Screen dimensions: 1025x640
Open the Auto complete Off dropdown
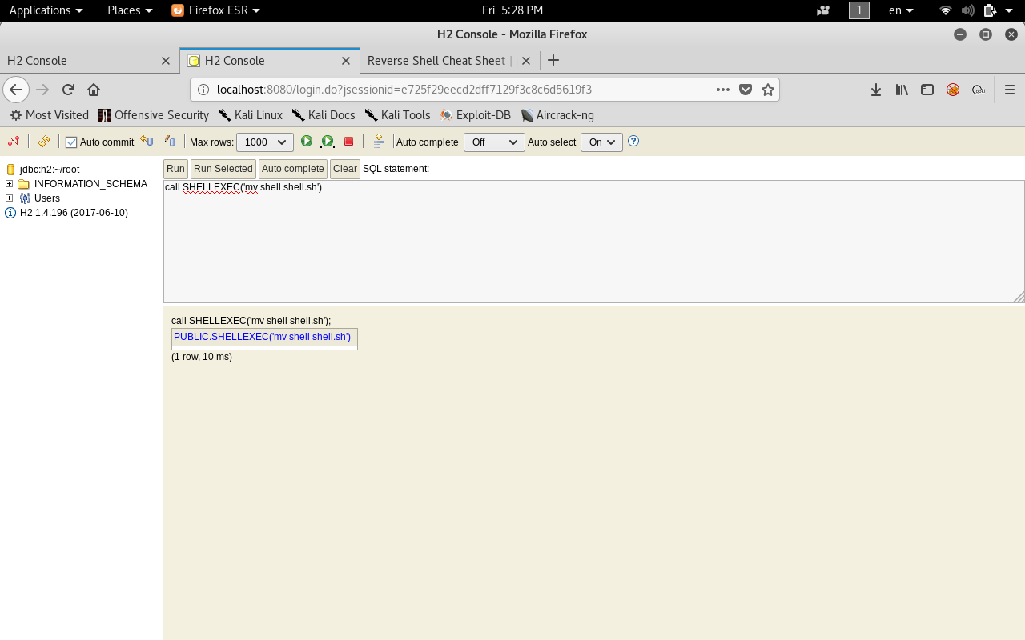pos(494,142)
